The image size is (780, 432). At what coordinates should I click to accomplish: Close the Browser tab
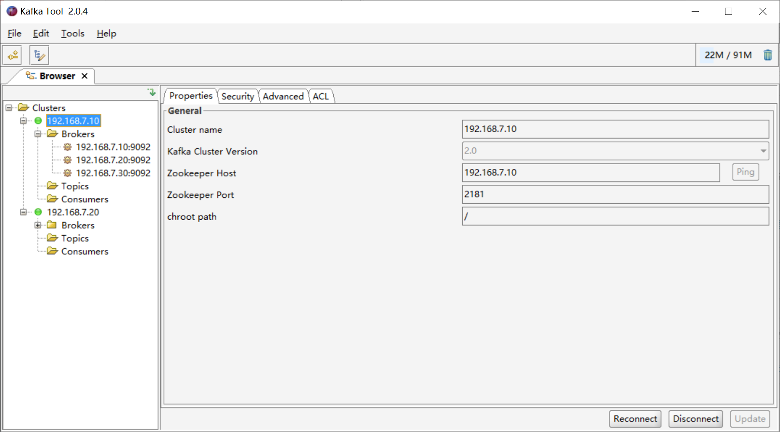pyautogui.click(x=85, y=76)
